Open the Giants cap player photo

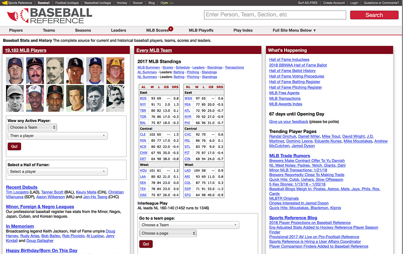click(55, 98)
